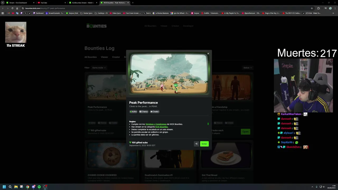338x190 pixels.
Task: Open Viewer in top navigation
Action: point(164,26)
